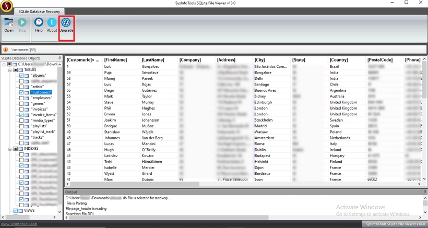Check the "employees" table checkbox

click(21, 98)
